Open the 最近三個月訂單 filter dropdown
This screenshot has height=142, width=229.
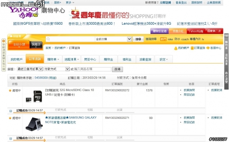tap(30, 69)
